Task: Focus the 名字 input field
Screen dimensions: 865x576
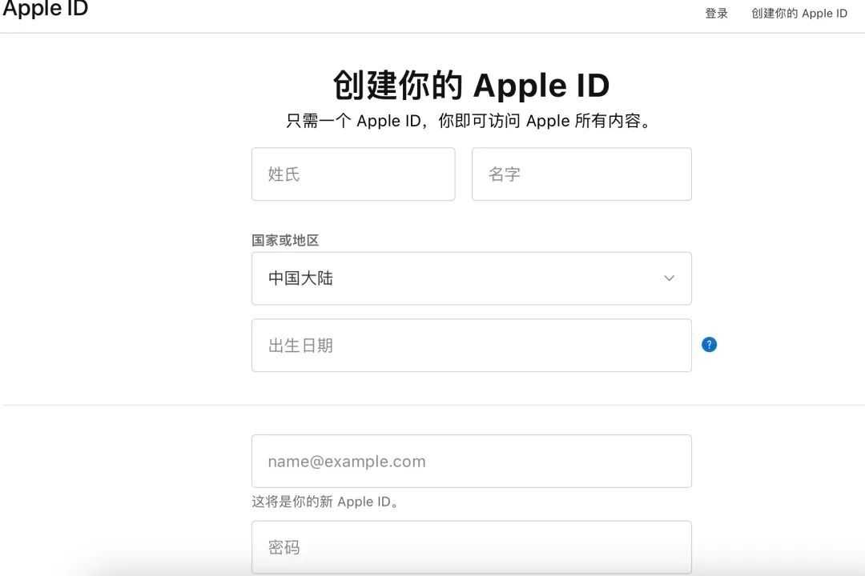Action: [x=581, y=174]
